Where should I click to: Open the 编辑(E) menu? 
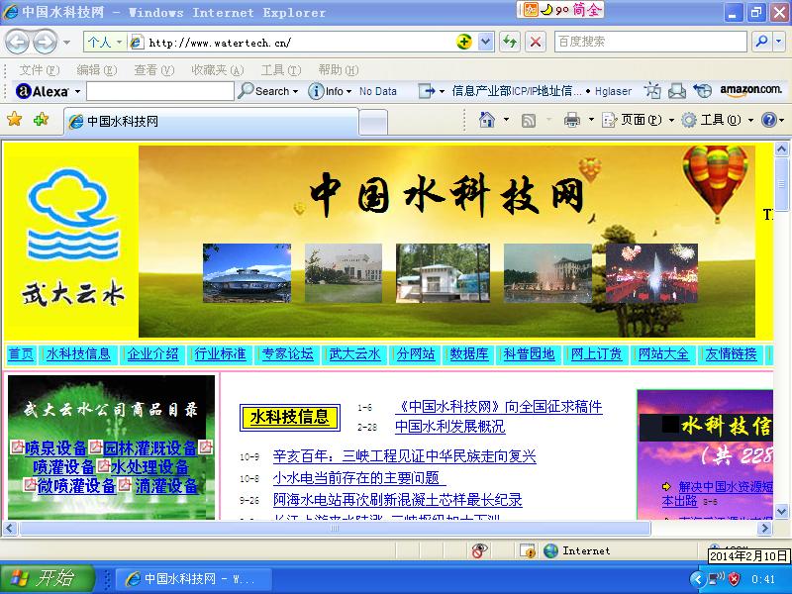pyautogui.click(x=96, y=69)
